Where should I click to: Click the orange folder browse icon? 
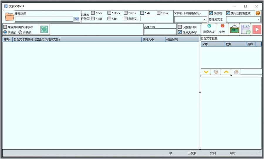(9, 17)
